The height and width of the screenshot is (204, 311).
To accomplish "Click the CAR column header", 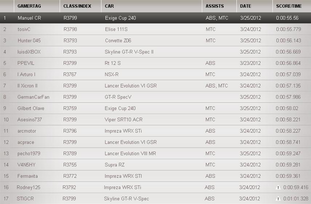I will 109,6.
